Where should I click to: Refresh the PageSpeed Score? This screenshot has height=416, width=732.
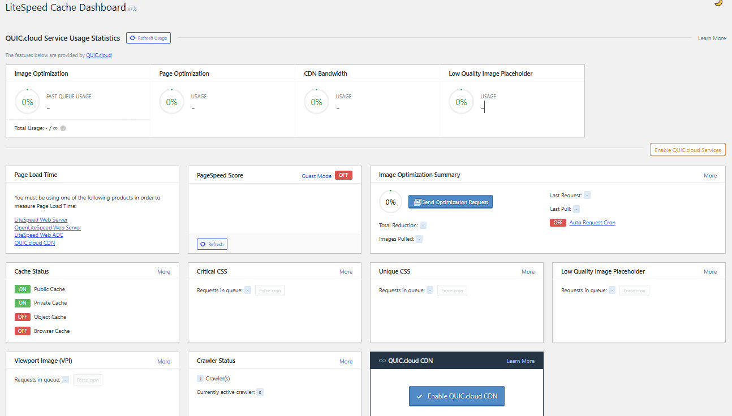tap(212, 244)
